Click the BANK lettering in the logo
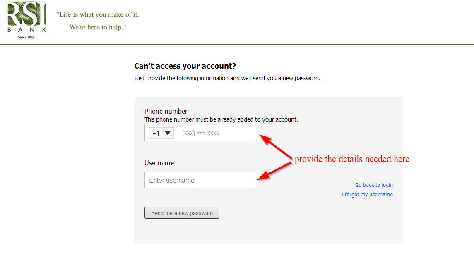The width and height of the screenshot is (474, 267). [x=26, y=30]
